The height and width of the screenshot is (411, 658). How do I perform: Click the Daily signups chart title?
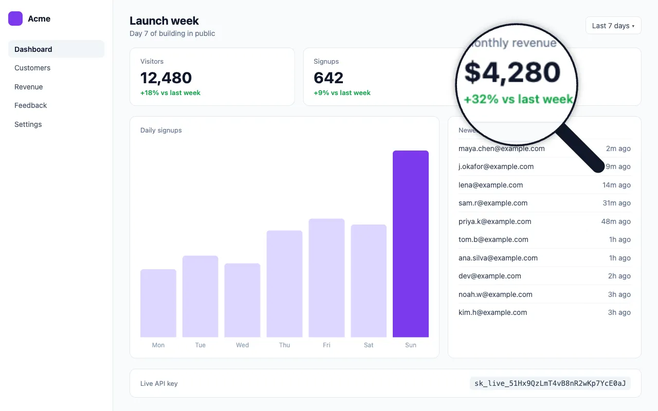[161, 130]
